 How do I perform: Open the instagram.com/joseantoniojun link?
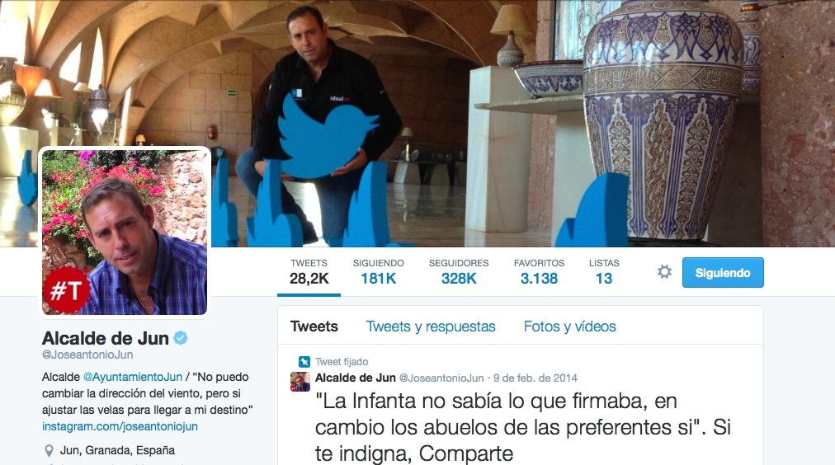click(x=120, y=426)
